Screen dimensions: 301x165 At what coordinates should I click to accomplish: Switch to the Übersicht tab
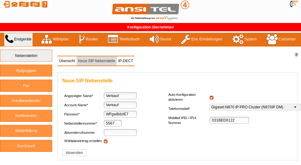pos(67,61)
